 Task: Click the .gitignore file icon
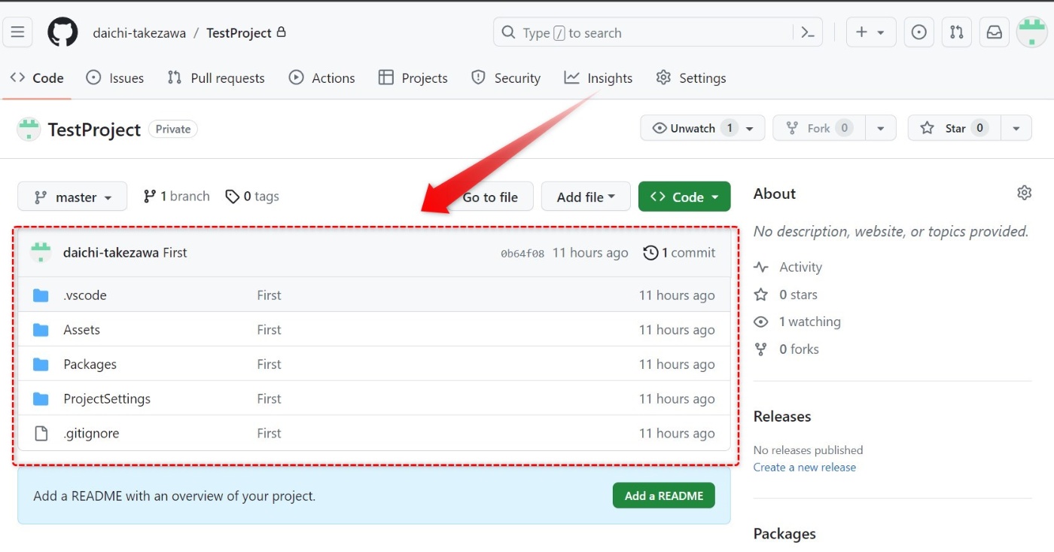[x=41, y=434]
